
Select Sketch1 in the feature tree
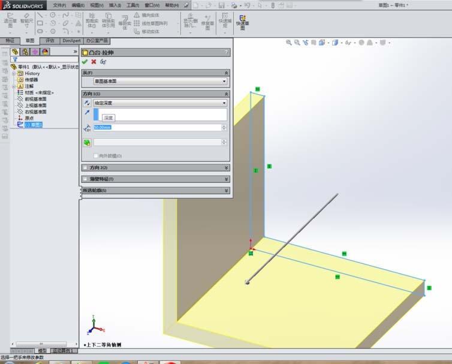[x=34, y=125]
